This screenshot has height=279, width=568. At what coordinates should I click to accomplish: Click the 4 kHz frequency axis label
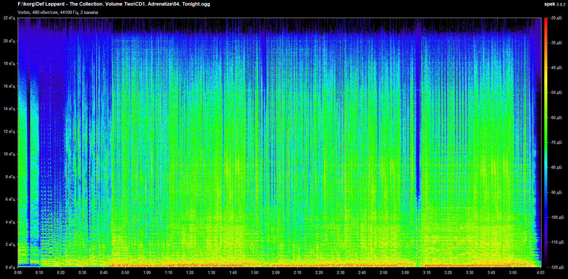(10, 222)
